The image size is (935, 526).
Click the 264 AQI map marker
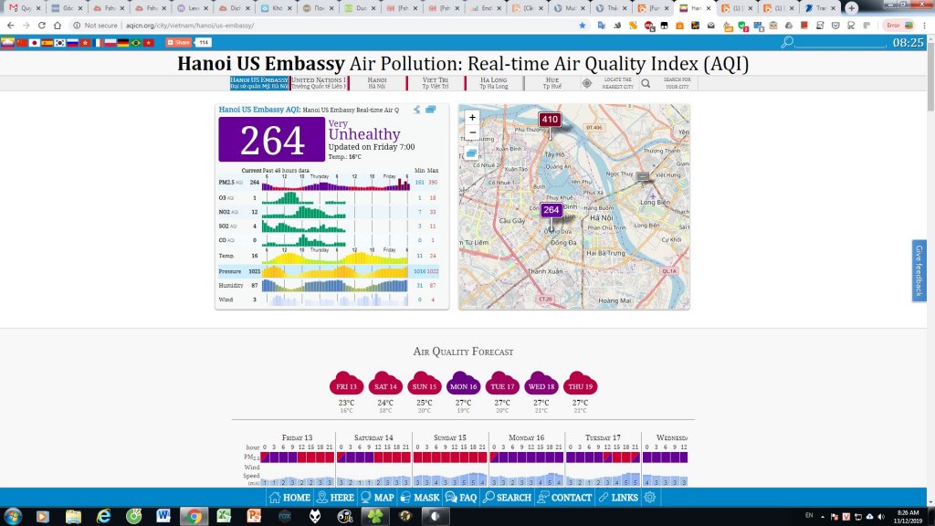tap(551, 211)
